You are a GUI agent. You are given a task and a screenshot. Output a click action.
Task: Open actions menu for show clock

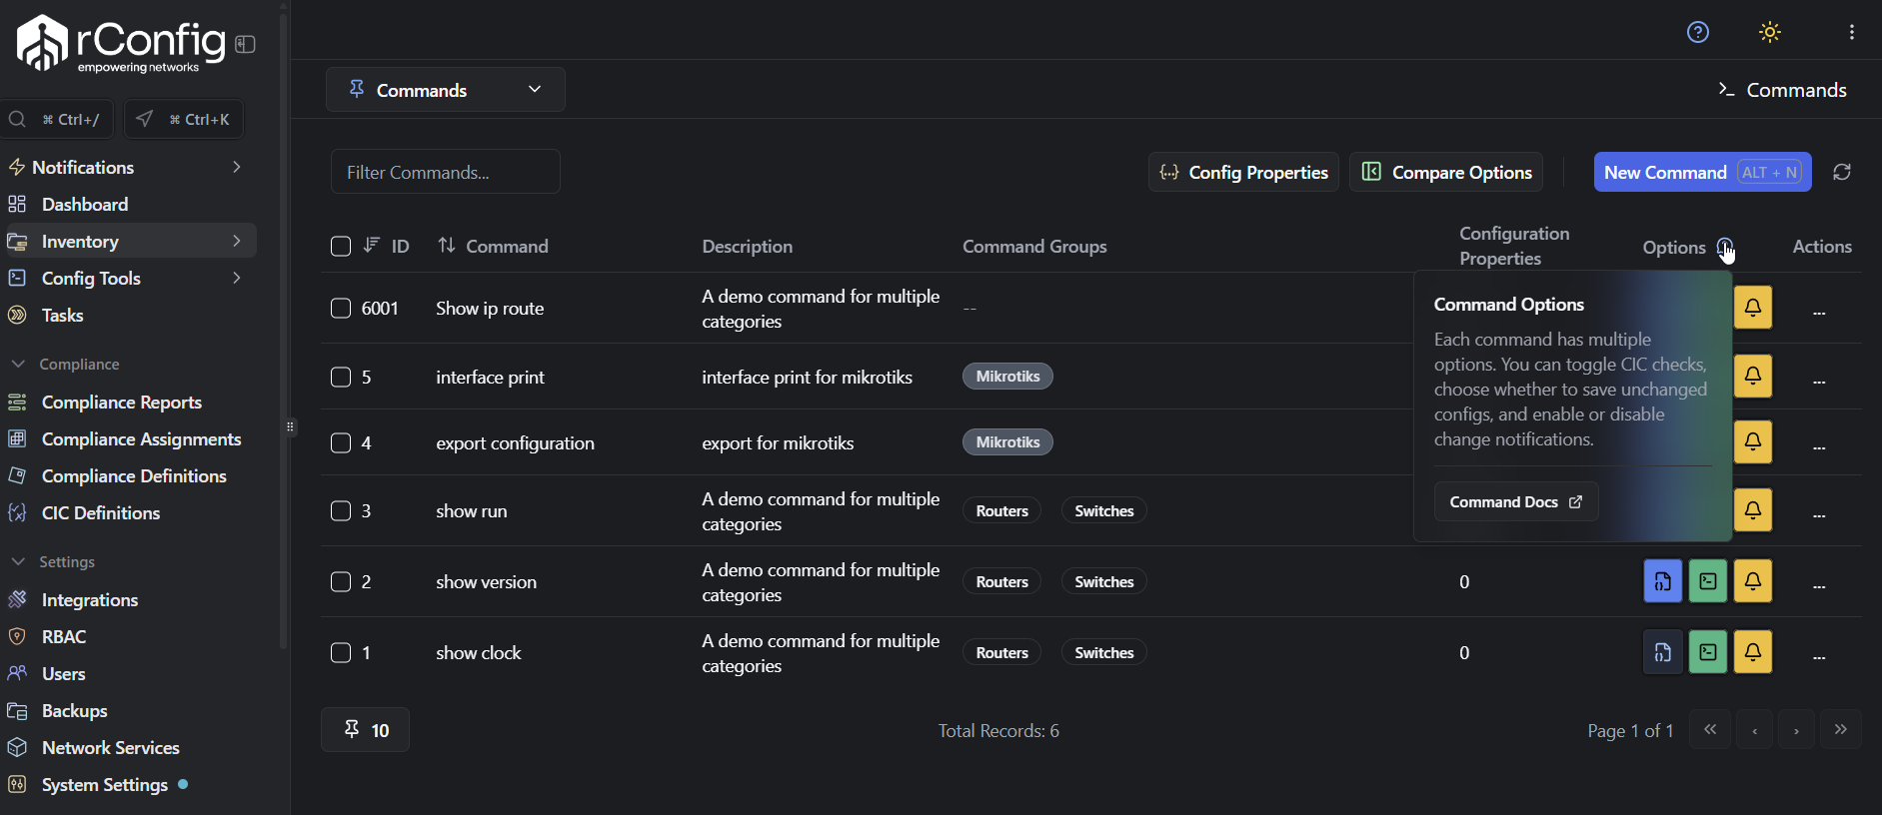(1819, 656)
